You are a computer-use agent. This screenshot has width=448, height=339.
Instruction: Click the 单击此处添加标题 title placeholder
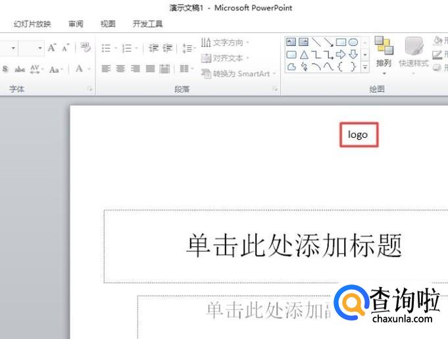(x=293, y=245)
